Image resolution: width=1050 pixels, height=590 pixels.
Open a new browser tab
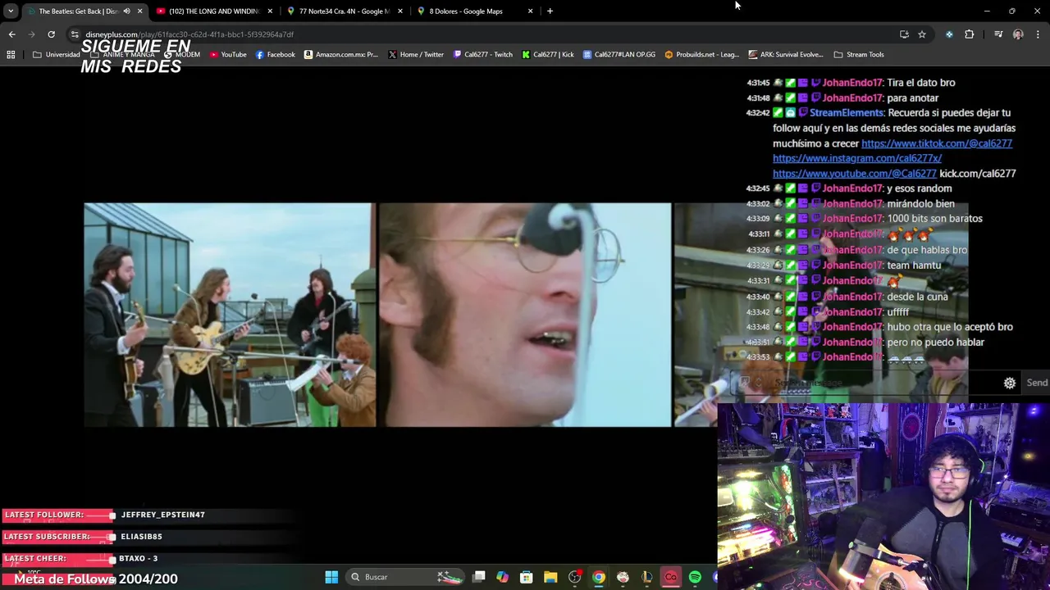[550, 11]
